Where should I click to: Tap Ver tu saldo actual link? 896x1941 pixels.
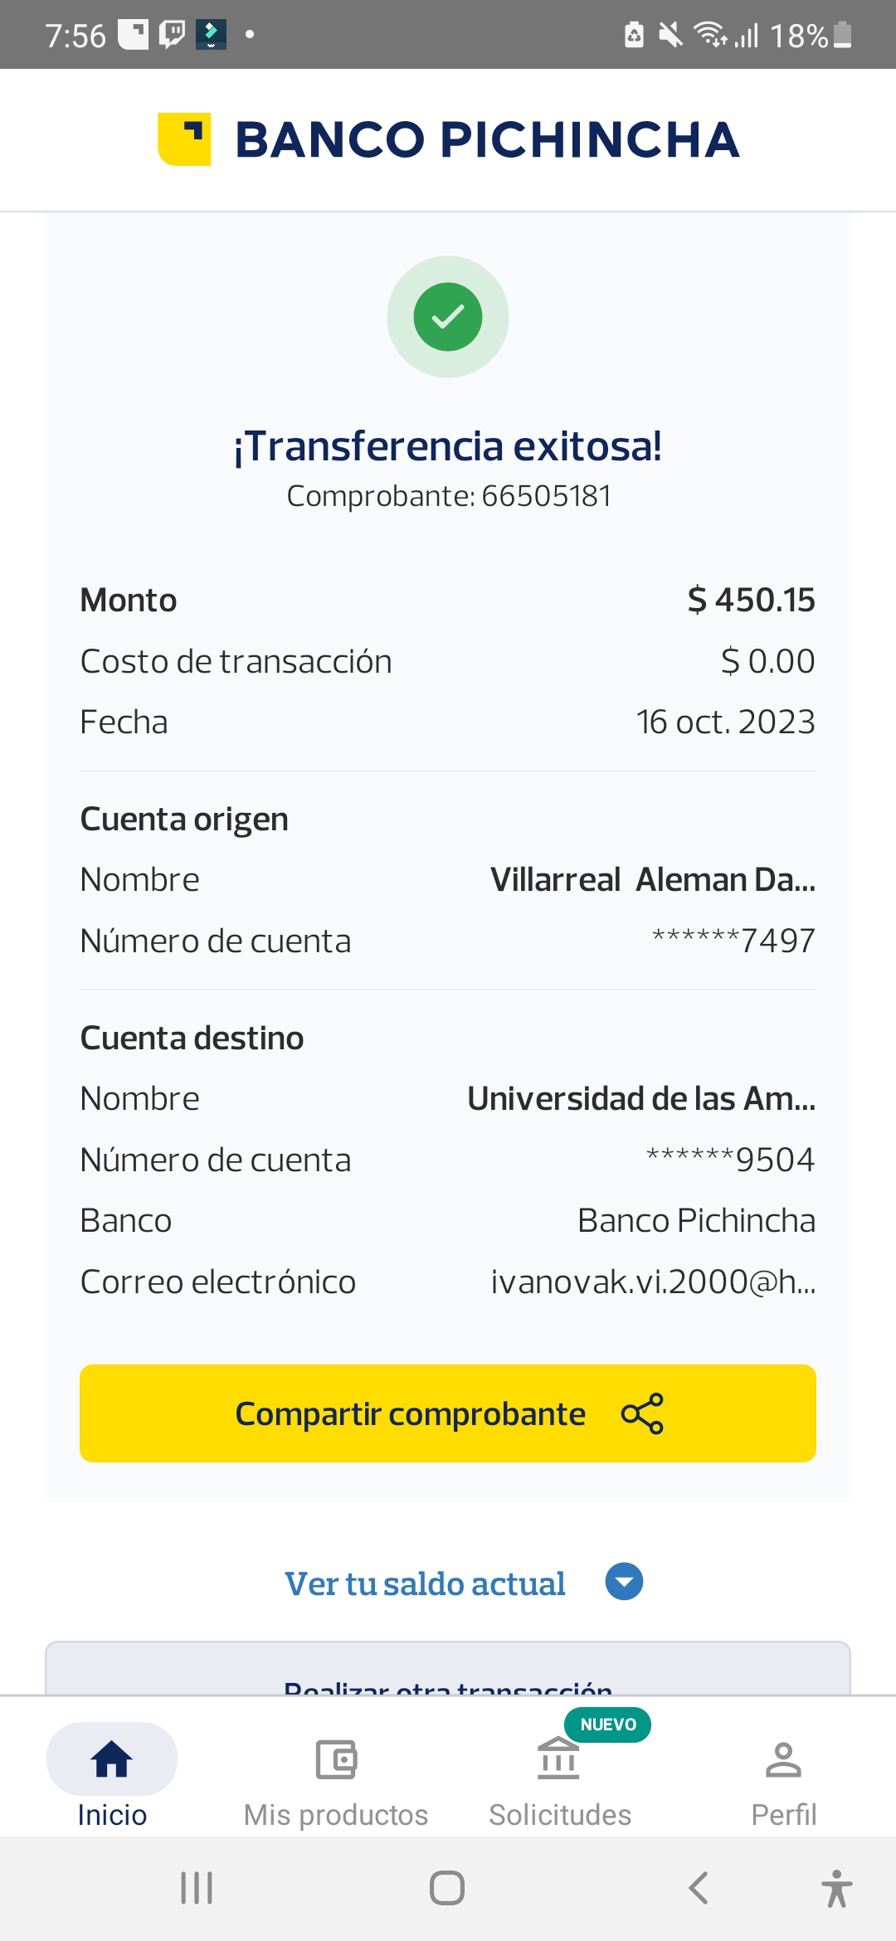point(425,1583)
